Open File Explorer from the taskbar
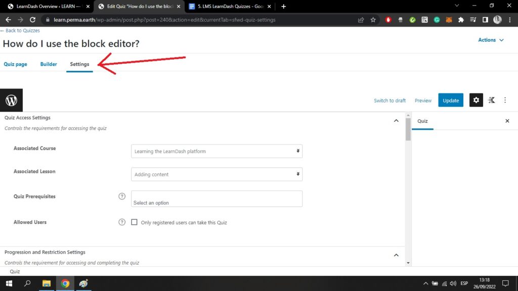This screenshot has width=518, height=291. (x=47, y=283)
